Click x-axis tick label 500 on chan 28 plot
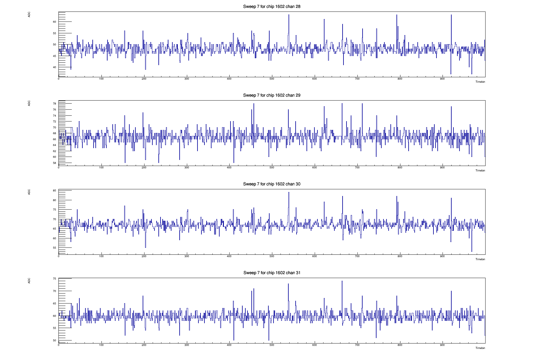The height and width of the screenshot is (355, 544). point(272,79)
